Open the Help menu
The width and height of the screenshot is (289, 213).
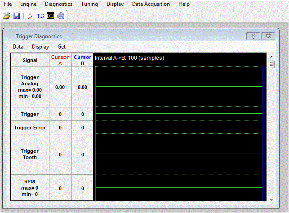coord(184,4)
